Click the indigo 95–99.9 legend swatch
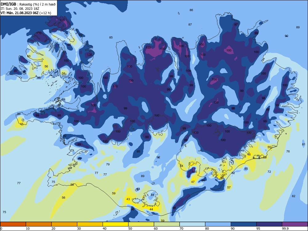This screenshot has height=231, width=308. pos(269,224)
